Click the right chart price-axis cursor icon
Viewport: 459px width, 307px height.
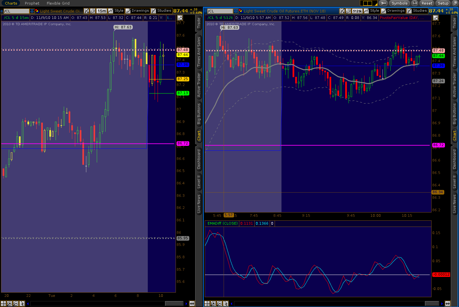pos(435,18)
